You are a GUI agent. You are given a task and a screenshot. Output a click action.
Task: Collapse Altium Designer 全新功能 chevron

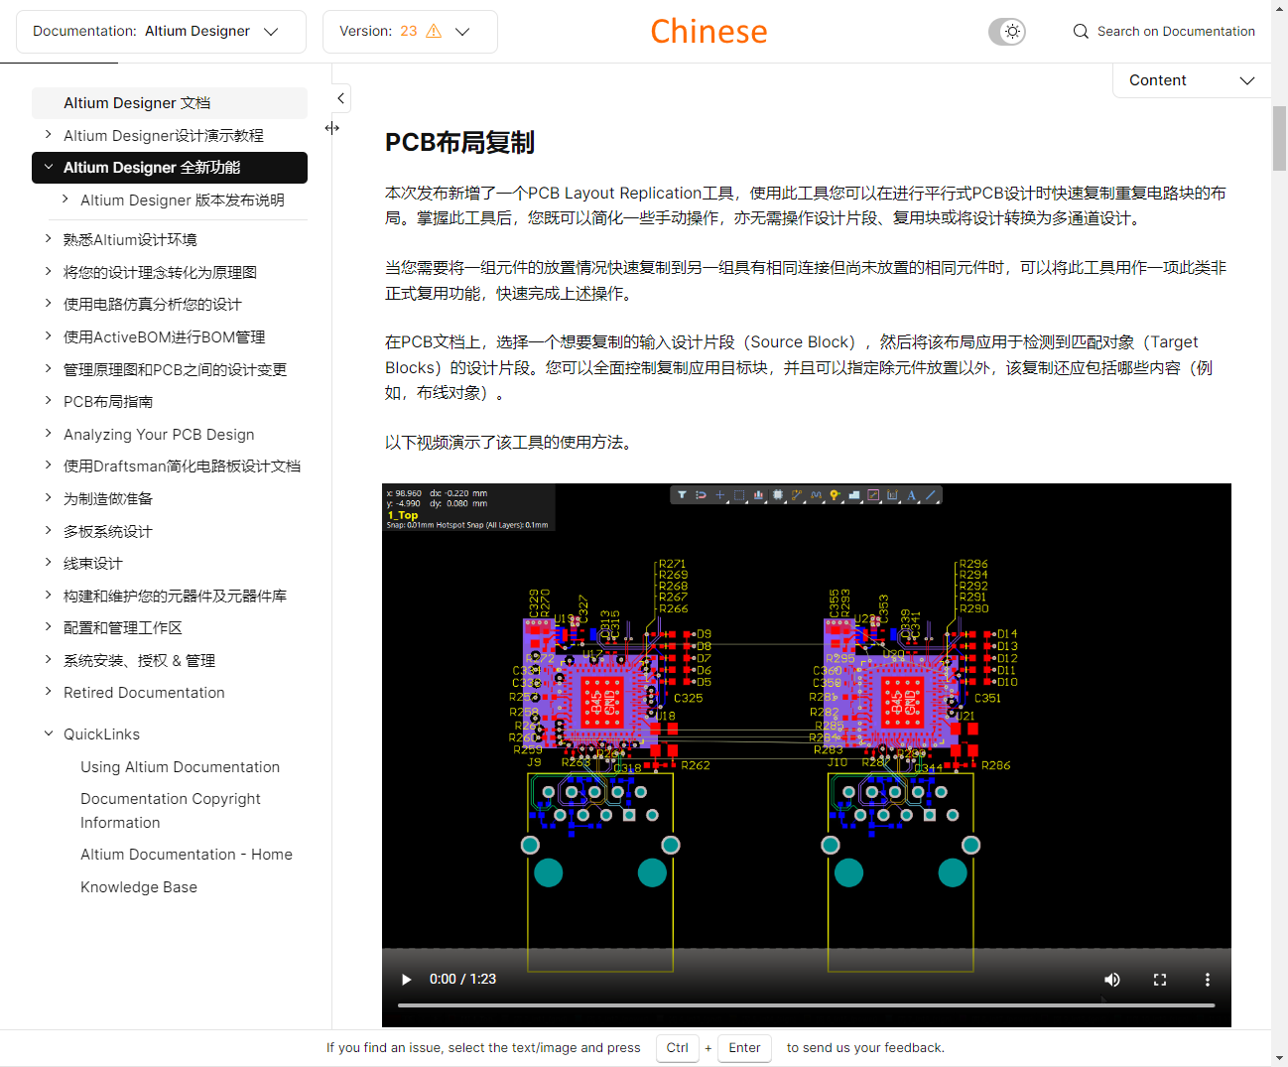pyautogui.click(x=48, y=168)
